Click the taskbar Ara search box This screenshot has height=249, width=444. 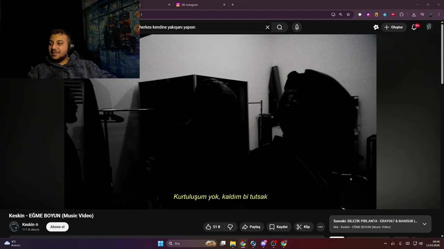192,243
